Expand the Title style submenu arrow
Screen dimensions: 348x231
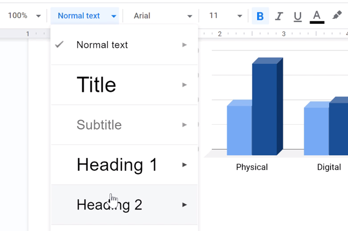tap(184, 85)
